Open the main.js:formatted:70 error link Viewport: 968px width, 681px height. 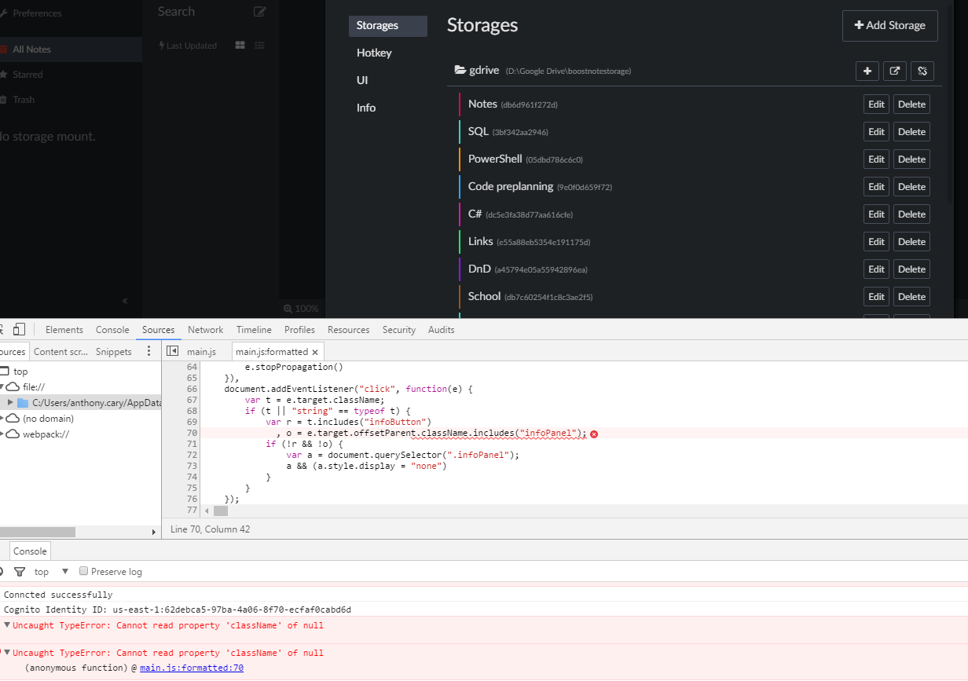point(192,668)
